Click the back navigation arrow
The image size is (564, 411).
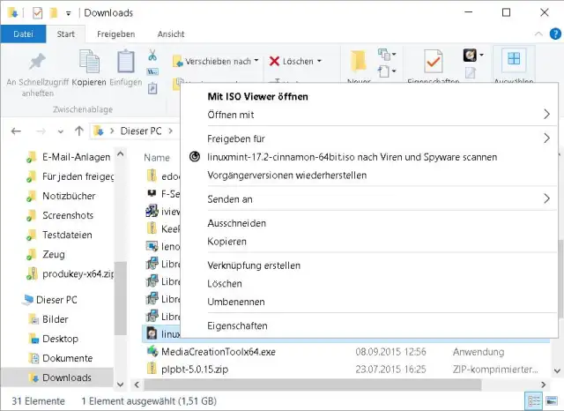[x=16, y=131]
